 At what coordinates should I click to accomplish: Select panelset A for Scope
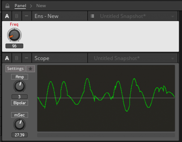7,58
